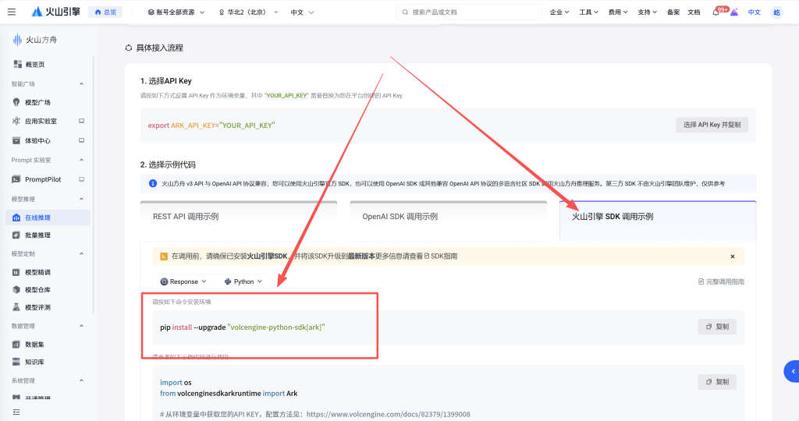Open PromptPilot from the sidebar
The image size is (799, 421).
click(x=43, y=179)
